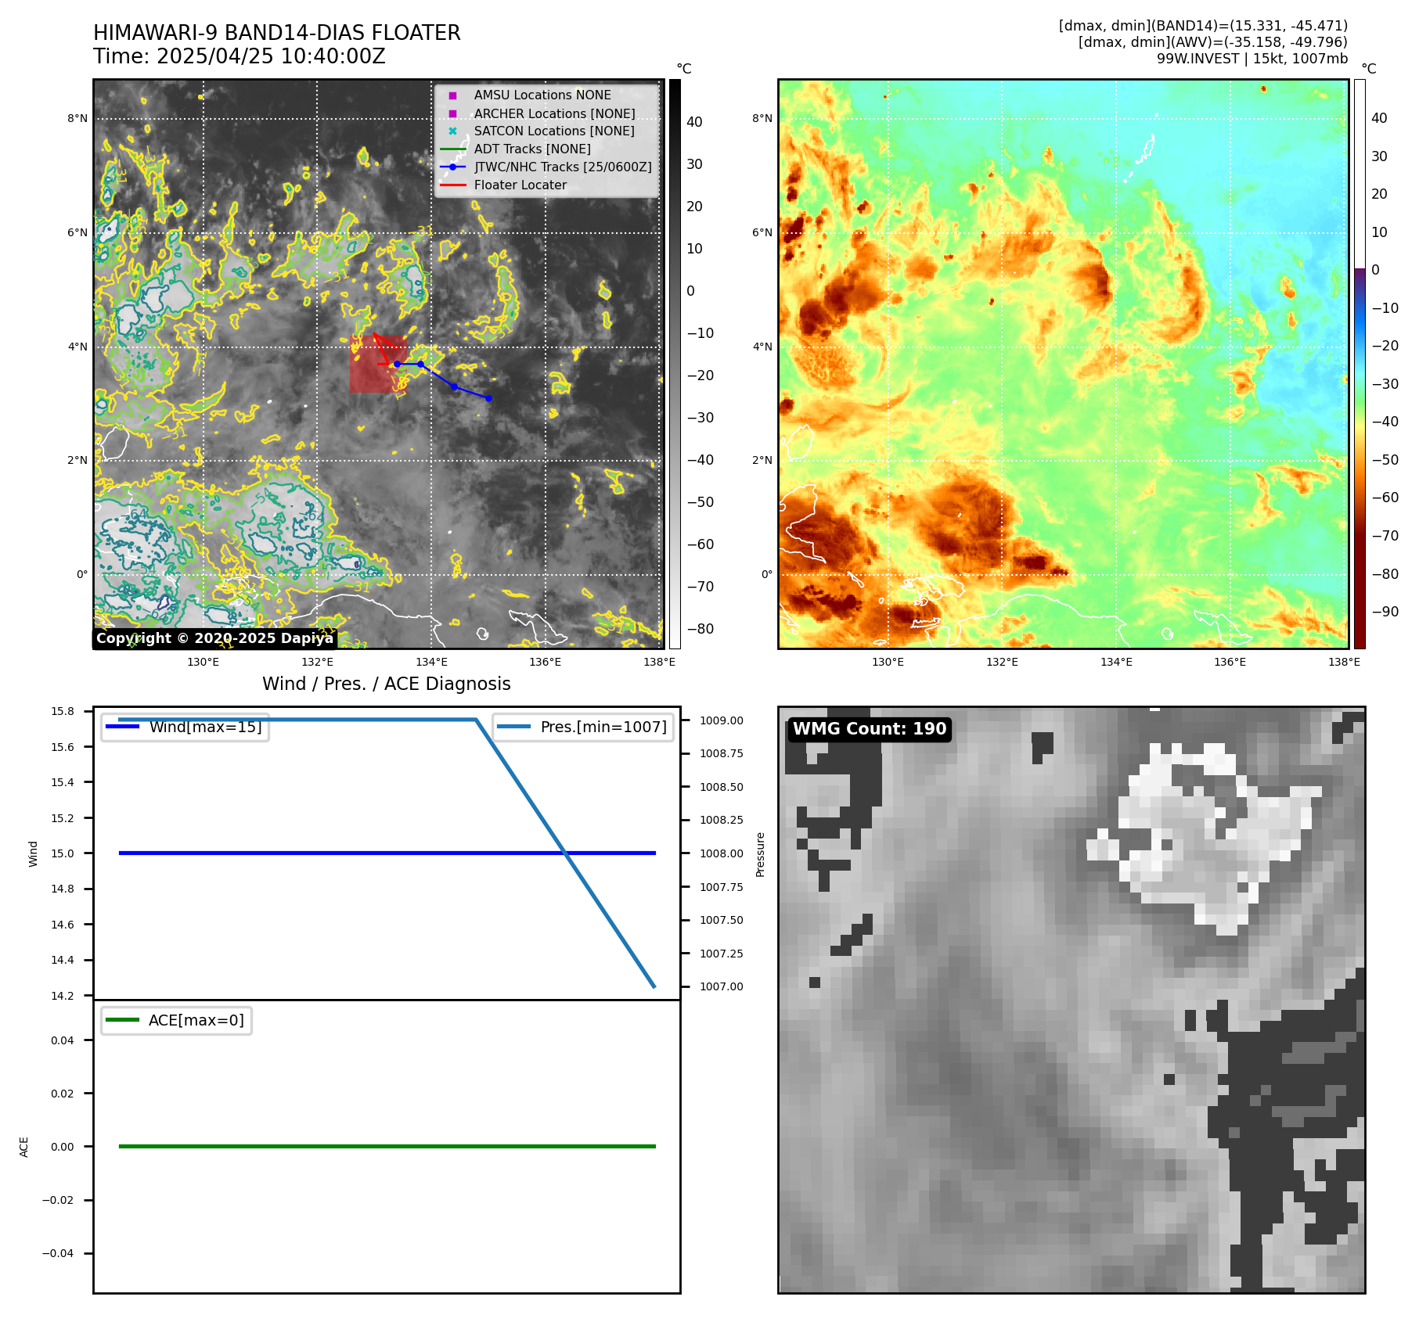Click the blue Wind legend line sample
Screen dimensions: 1419x1322
[x=123, y=727]
